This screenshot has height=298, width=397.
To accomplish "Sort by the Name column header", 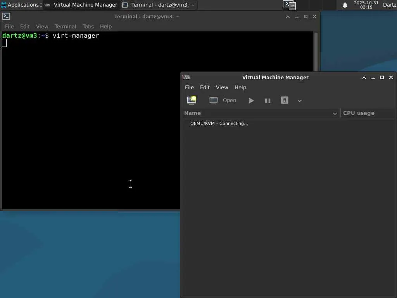I will click(261, 113).
